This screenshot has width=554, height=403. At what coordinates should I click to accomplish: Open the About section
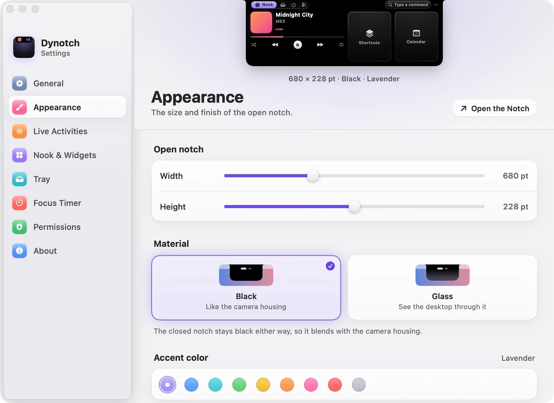[x=67, y=251]
